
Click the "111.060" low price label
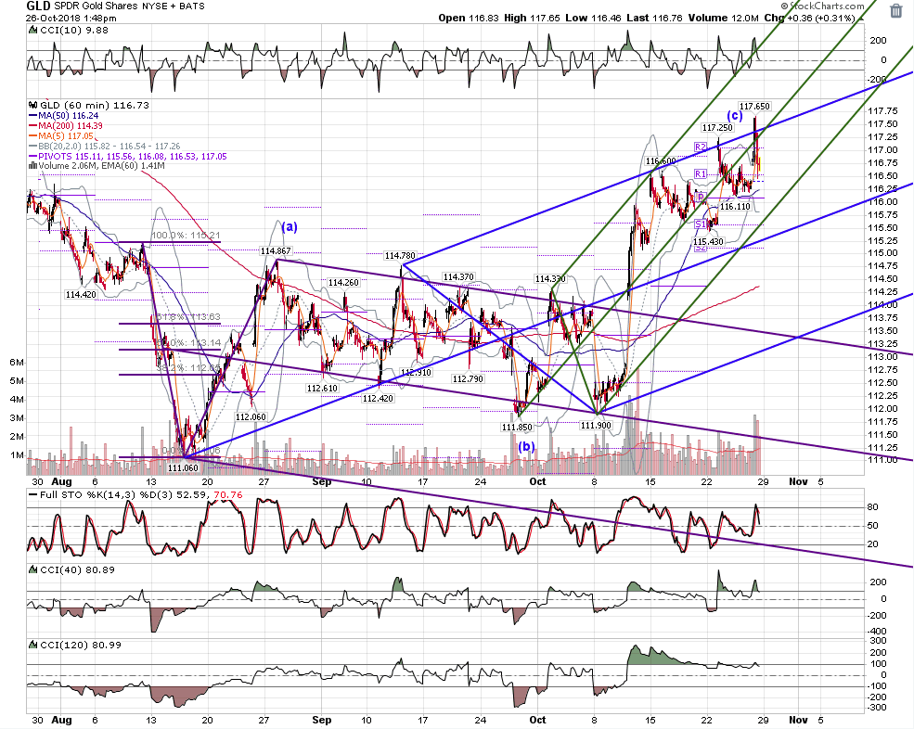pos(183,467)
